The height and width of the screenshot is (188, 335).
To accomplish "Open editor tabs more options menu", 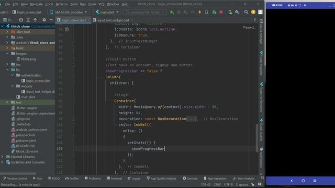I will click(x=255, y=20).
